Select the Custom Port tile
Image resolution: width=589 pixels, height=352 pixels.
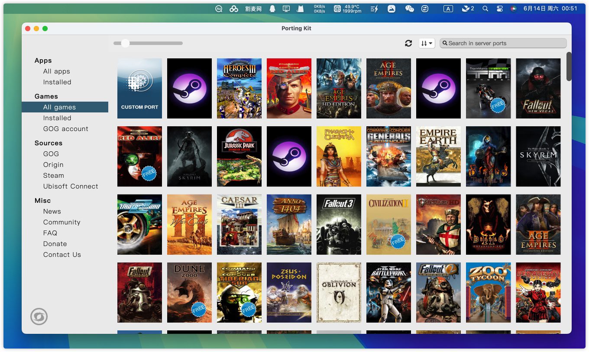pos(139,88)
